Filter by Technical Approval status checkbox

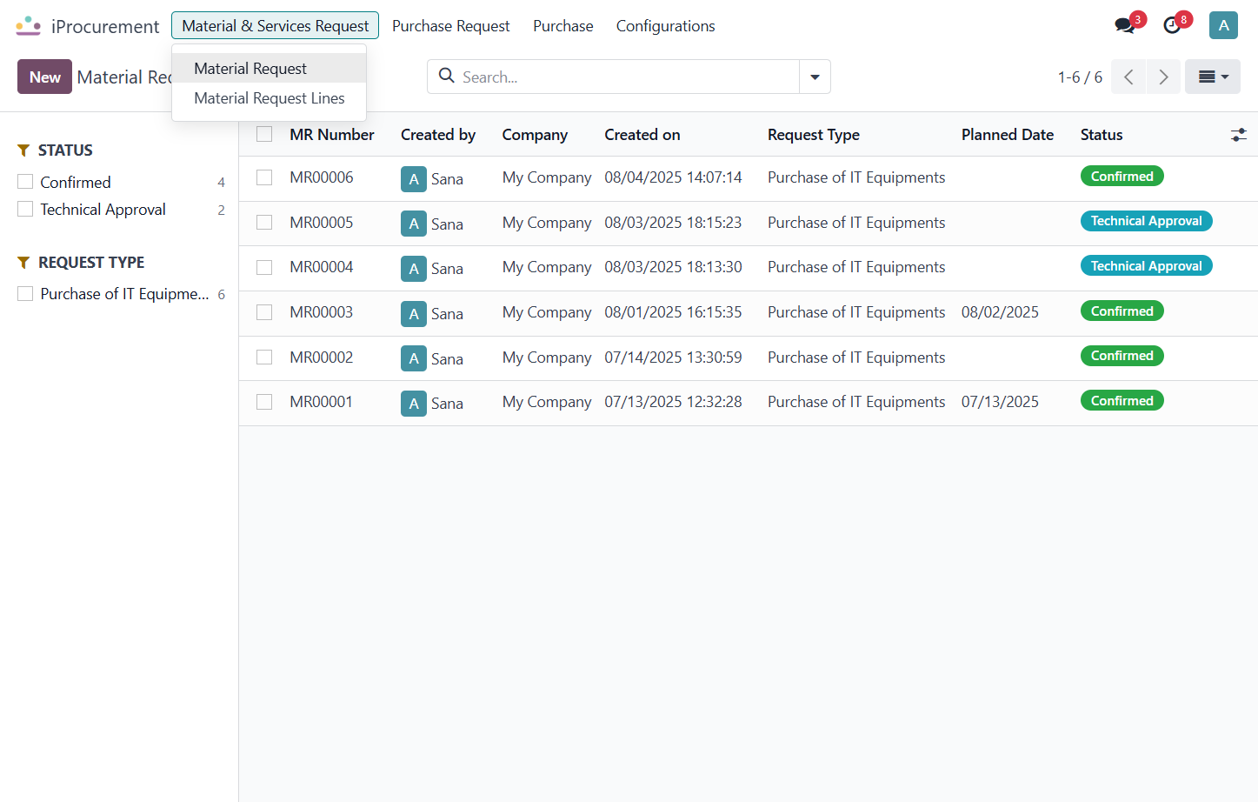(x=25, y=209)
